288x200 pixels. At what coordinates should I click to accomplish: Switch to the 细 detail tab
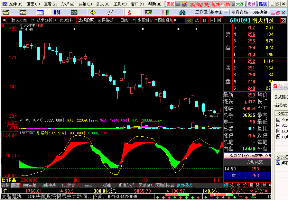click(226, 185)
